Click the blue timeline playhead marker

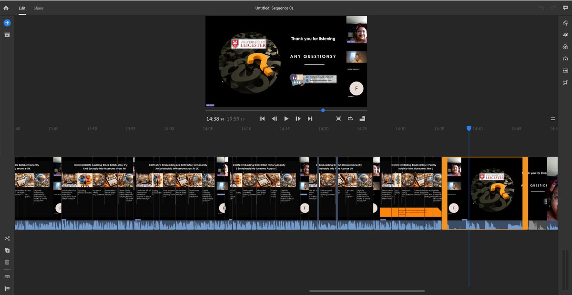pos(469,129)
